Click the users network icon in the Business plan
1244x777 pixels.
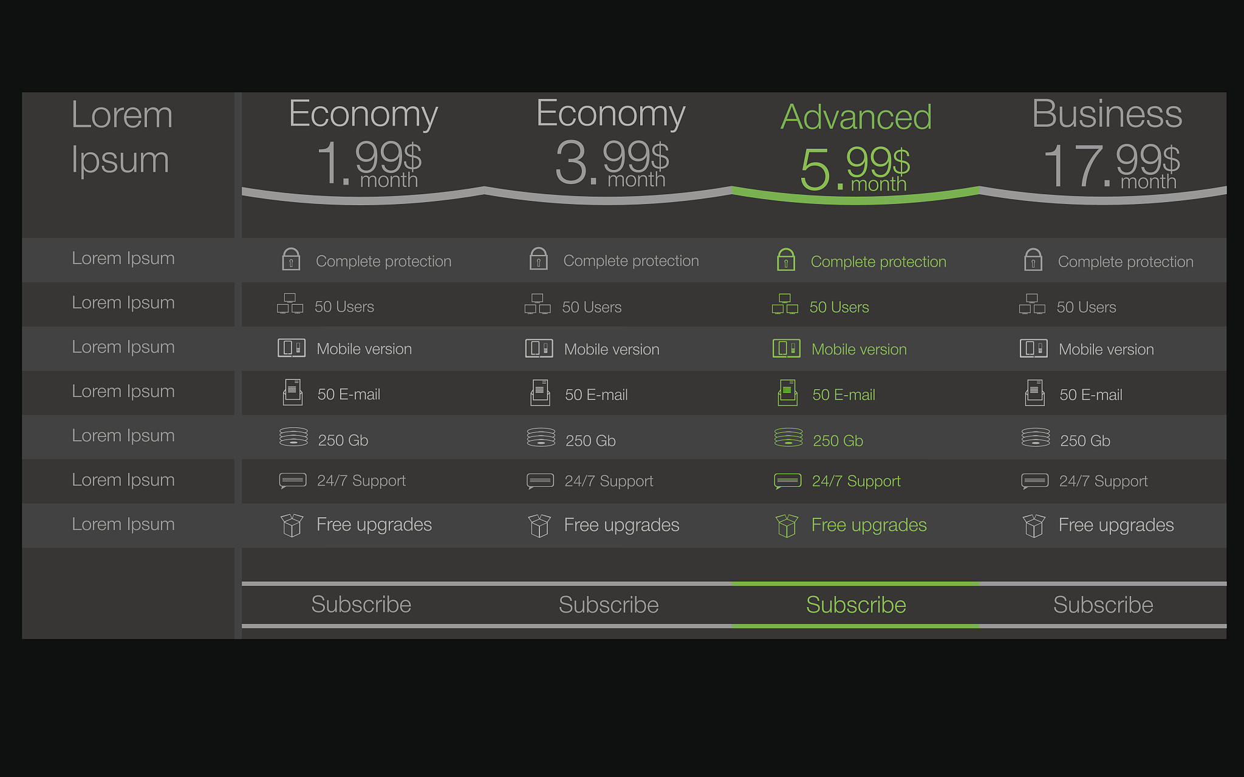click(1032, 304)
